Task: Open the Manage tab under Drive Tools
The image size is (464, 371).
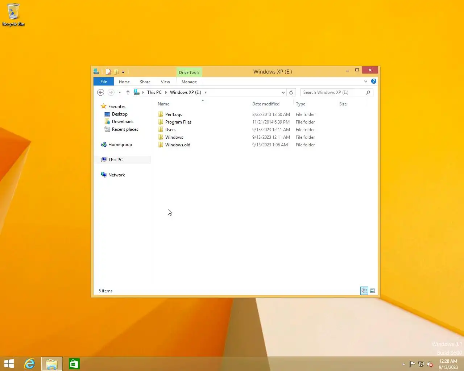Action: click(189, 82)
